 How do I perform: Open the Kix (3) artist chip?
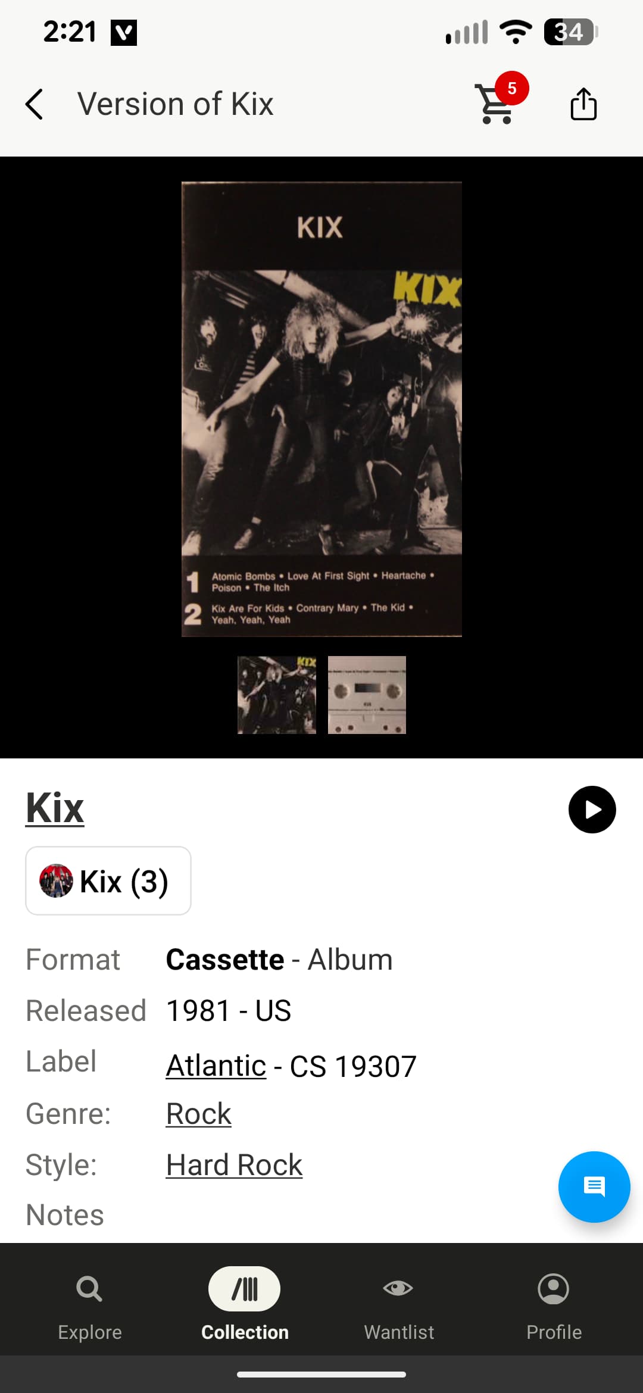click(x=108, y=881)
